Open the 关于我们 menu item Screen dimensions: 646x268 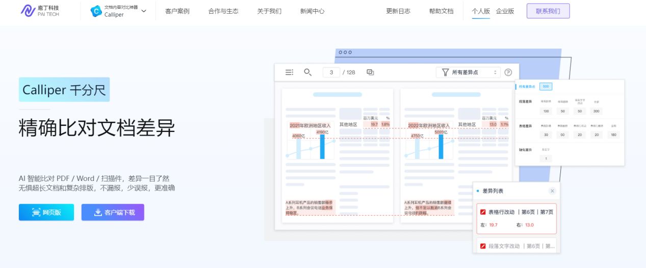point(269,11)
